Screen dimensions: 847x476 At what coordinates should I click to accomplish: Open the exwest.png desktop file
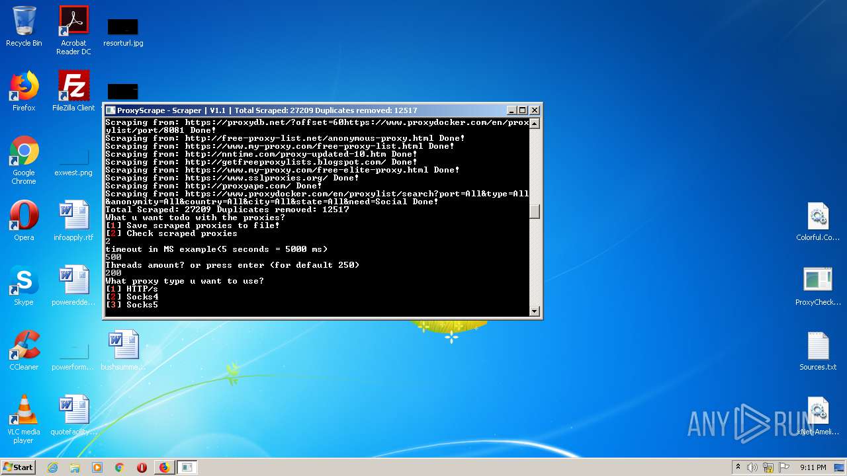tap(73, 161)
